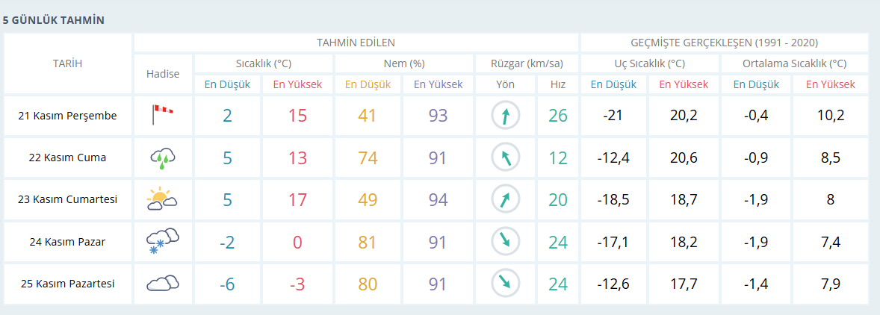Click the Rüzgar (km/sa) column header
Viewport: 880px width, 315px height.
[527, 63]
